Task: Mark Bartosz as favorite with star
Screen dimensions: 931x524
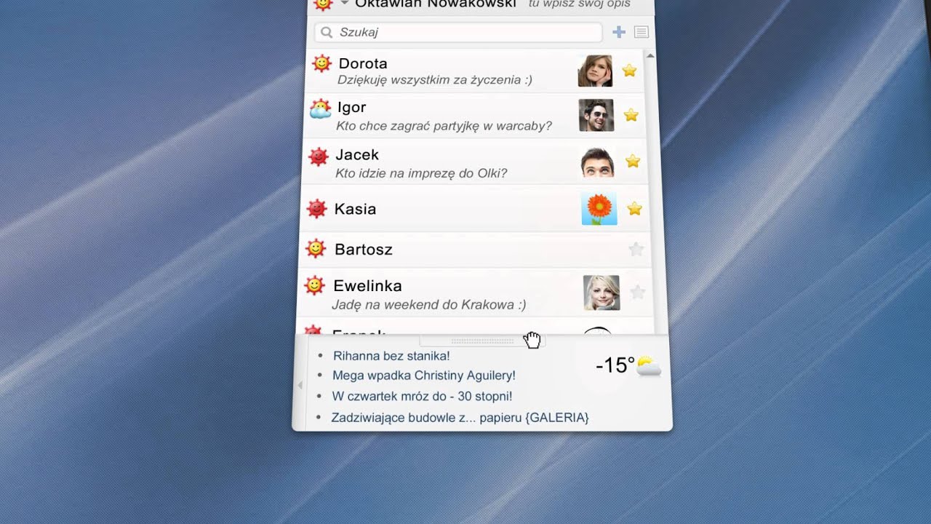Action: (x=636, y=249)
